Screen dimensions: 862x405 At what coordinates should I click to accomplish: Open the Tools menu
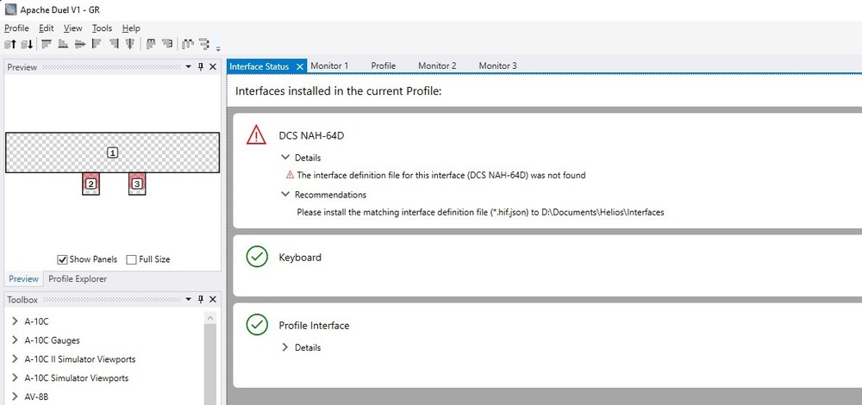click(102, 28)
